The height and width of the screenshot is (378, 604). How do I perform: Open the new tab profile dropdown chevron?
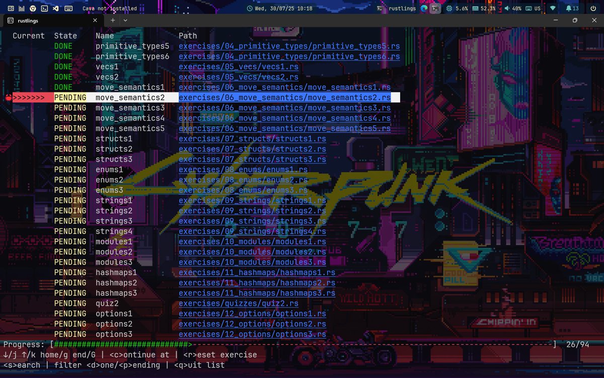point(125,20)
